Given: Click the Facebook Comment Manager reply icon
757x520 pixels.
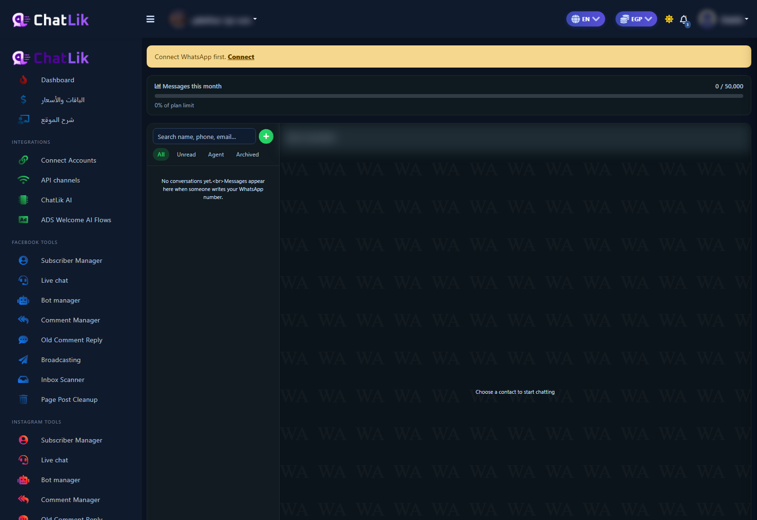Looking at the screenshot, I should pyautogui.click(x=23, y=320).
